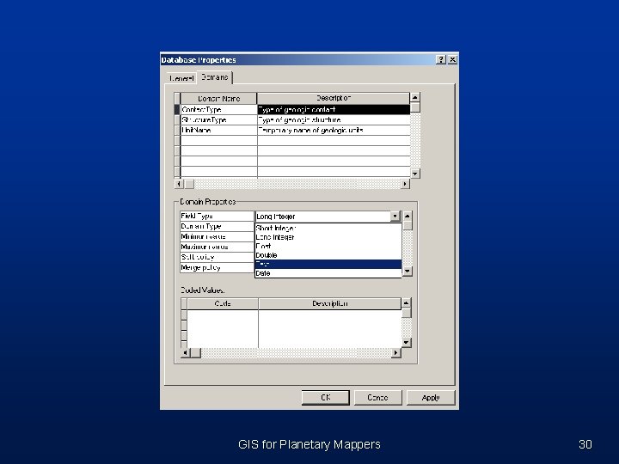Select the Domains tab
The width and height of the screenshot is (619, 464).
215,77
